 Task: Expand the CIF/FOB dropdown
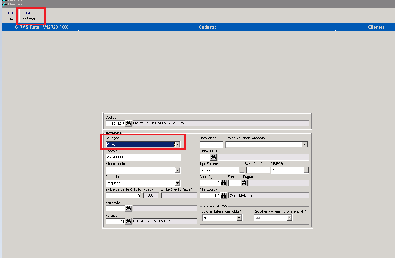point(306,170)
